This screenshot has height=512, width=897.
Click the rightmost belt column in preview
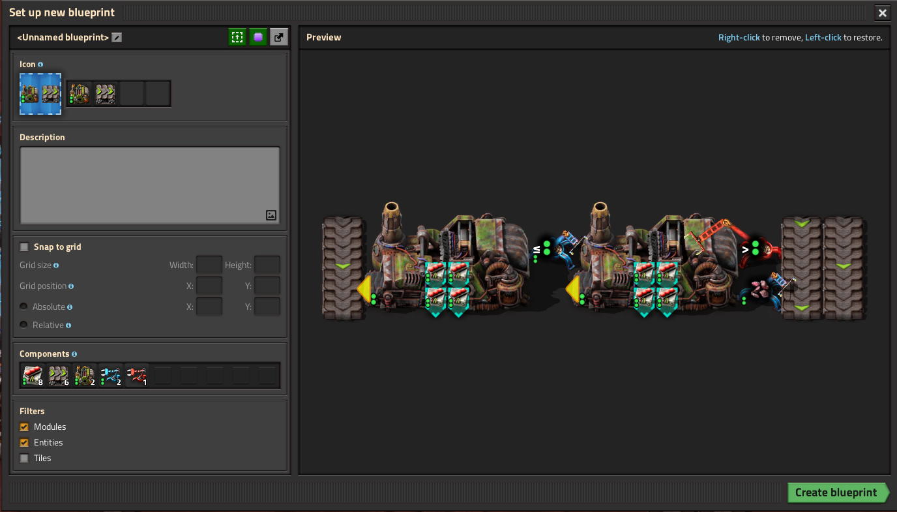click(x=844, y=268)
